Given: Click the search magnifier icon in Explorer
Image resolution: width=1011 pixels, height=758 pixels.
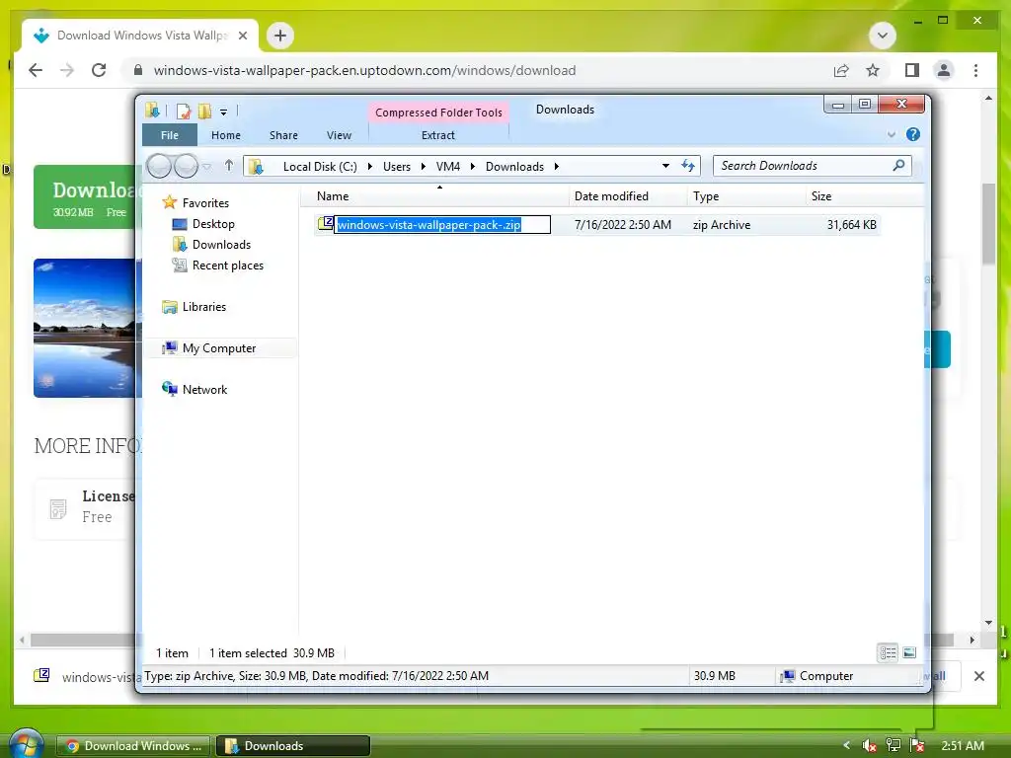Looking at the screenshot, I should click(x=898, y=166).
